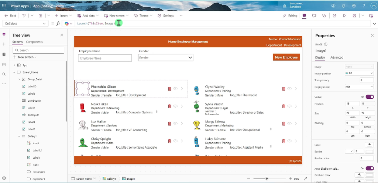Click the Tree view Search box
This screenshot has width=378, height=183.
point(38,50)
